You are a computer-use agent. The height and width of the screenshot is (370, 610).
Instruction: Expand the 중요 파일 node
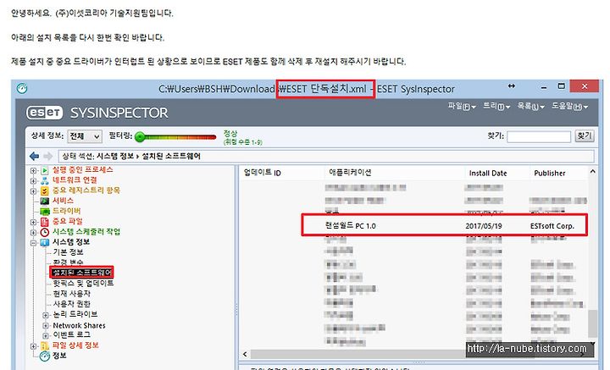33,222
